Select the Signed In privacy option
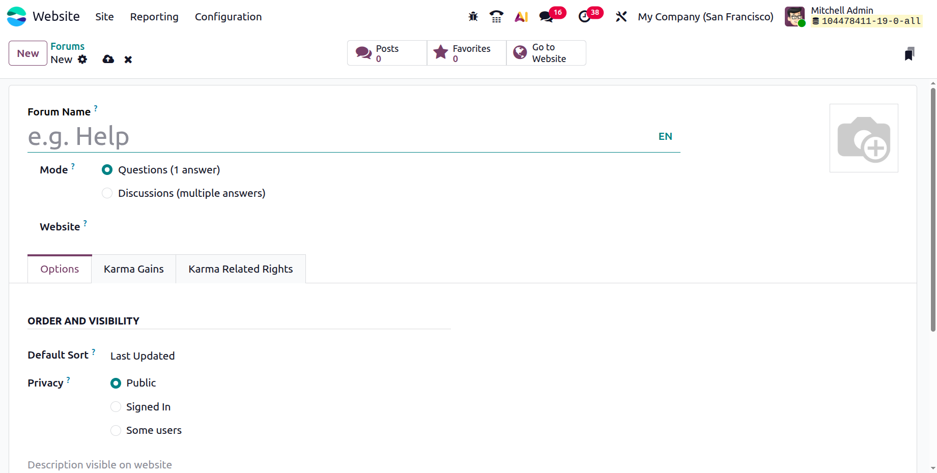Image resolution: width=937 pixels, height=473 pixels. coord(116,407)
